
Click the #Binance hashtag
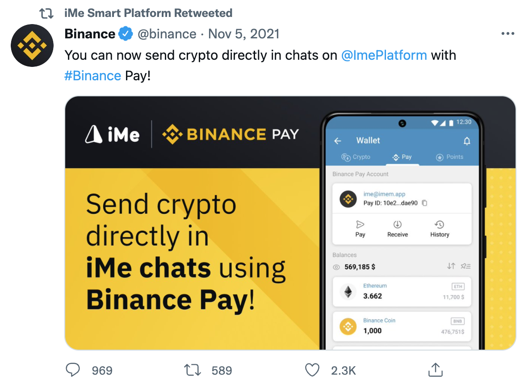point(93,75)
